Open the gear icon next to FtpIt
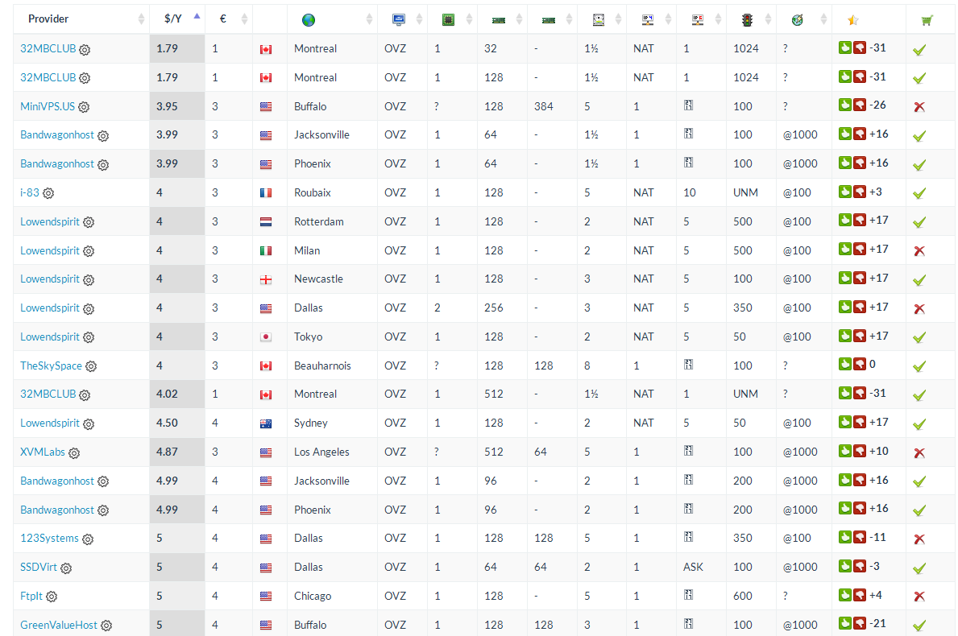Screen dimensions: 958x636 point(52,597)
